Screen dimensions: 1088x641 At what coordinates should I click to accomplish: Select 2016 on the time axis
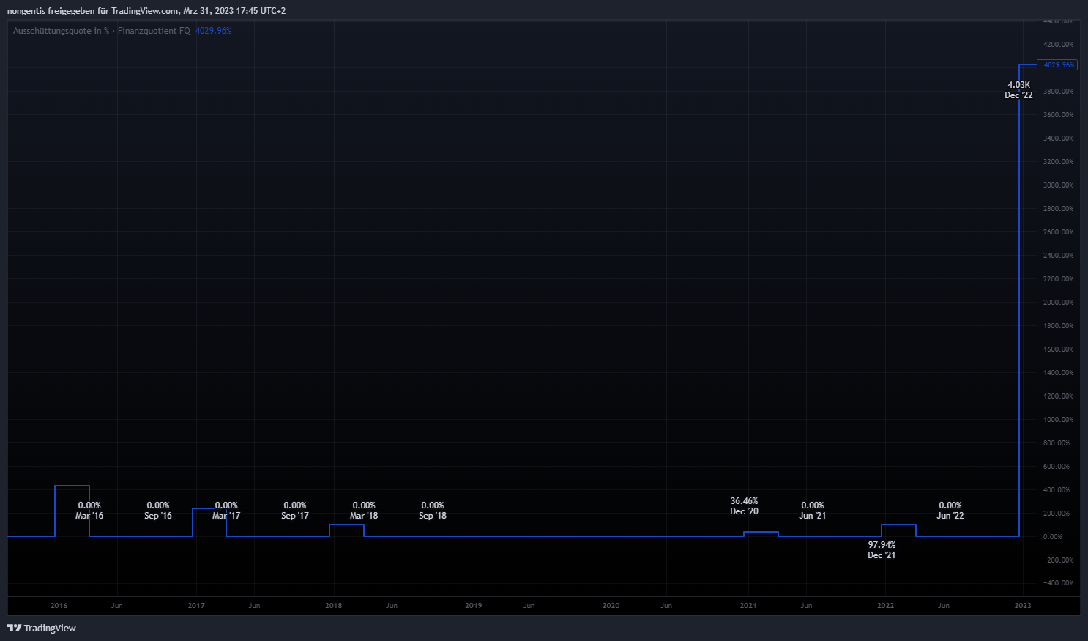(59, 606)
